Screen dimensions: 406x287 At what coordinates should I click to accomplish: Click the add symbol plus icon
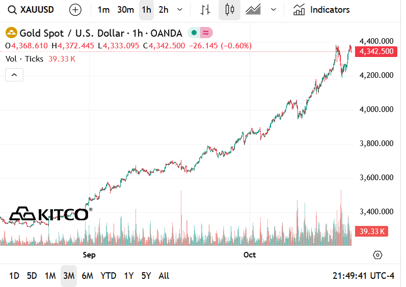(x=75, y=10)
